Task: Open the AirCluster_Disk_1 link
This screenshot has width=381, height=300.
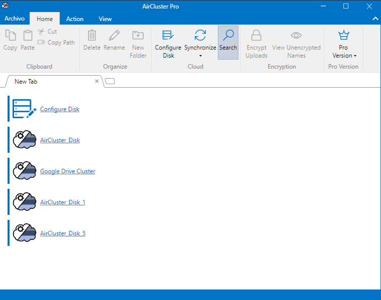Action: pyautogui.click(x=63, y=202)
